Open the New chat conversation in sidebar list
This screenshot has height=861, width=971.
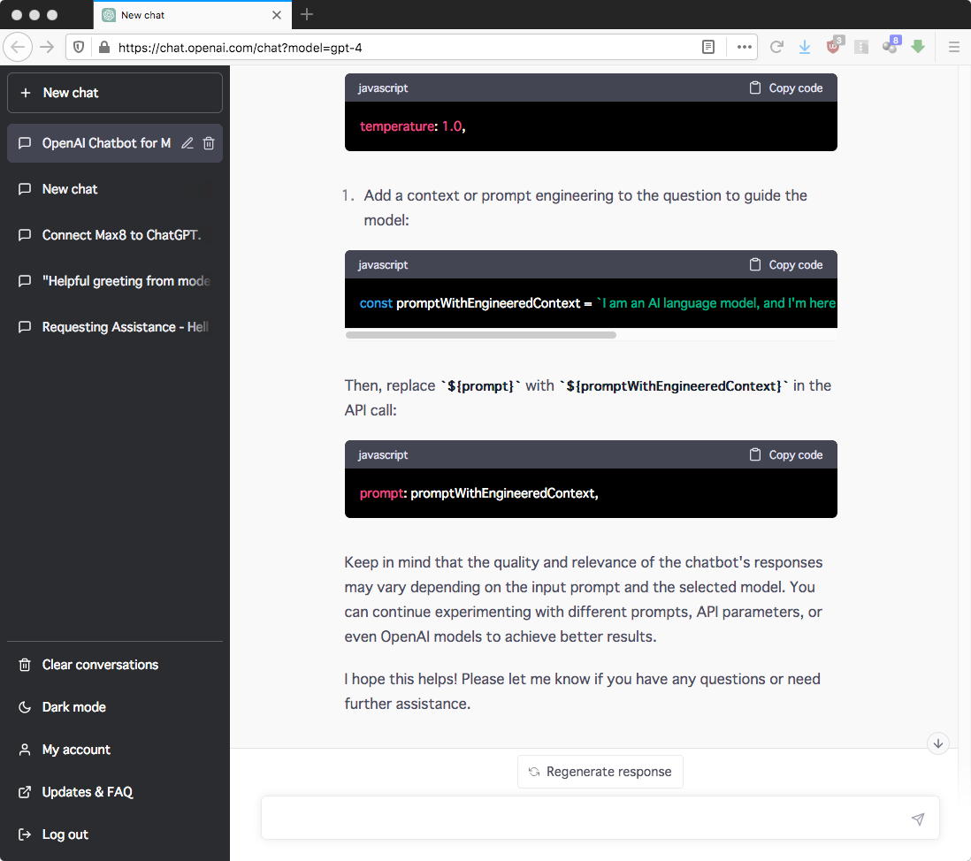(115, 189)
